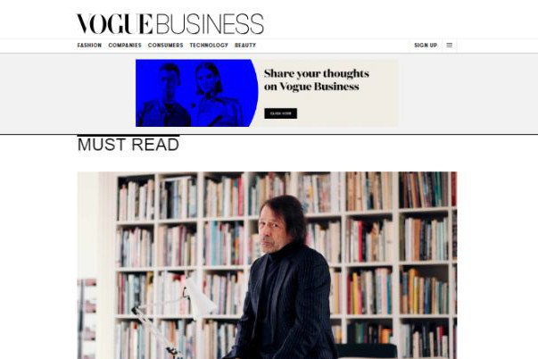Open the Technology section
538x359 pixels.
point(209,45)
